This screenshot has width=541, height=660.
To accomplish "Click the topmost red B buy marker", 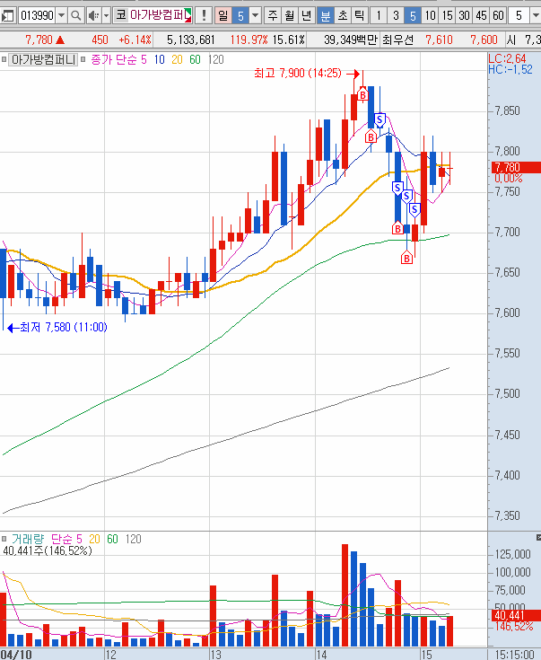I will pos(362,94).
